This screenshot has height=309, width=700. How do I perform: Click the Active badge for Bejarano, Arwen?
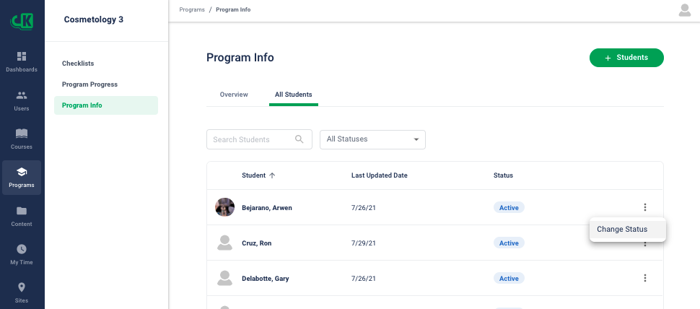point(509,207)
